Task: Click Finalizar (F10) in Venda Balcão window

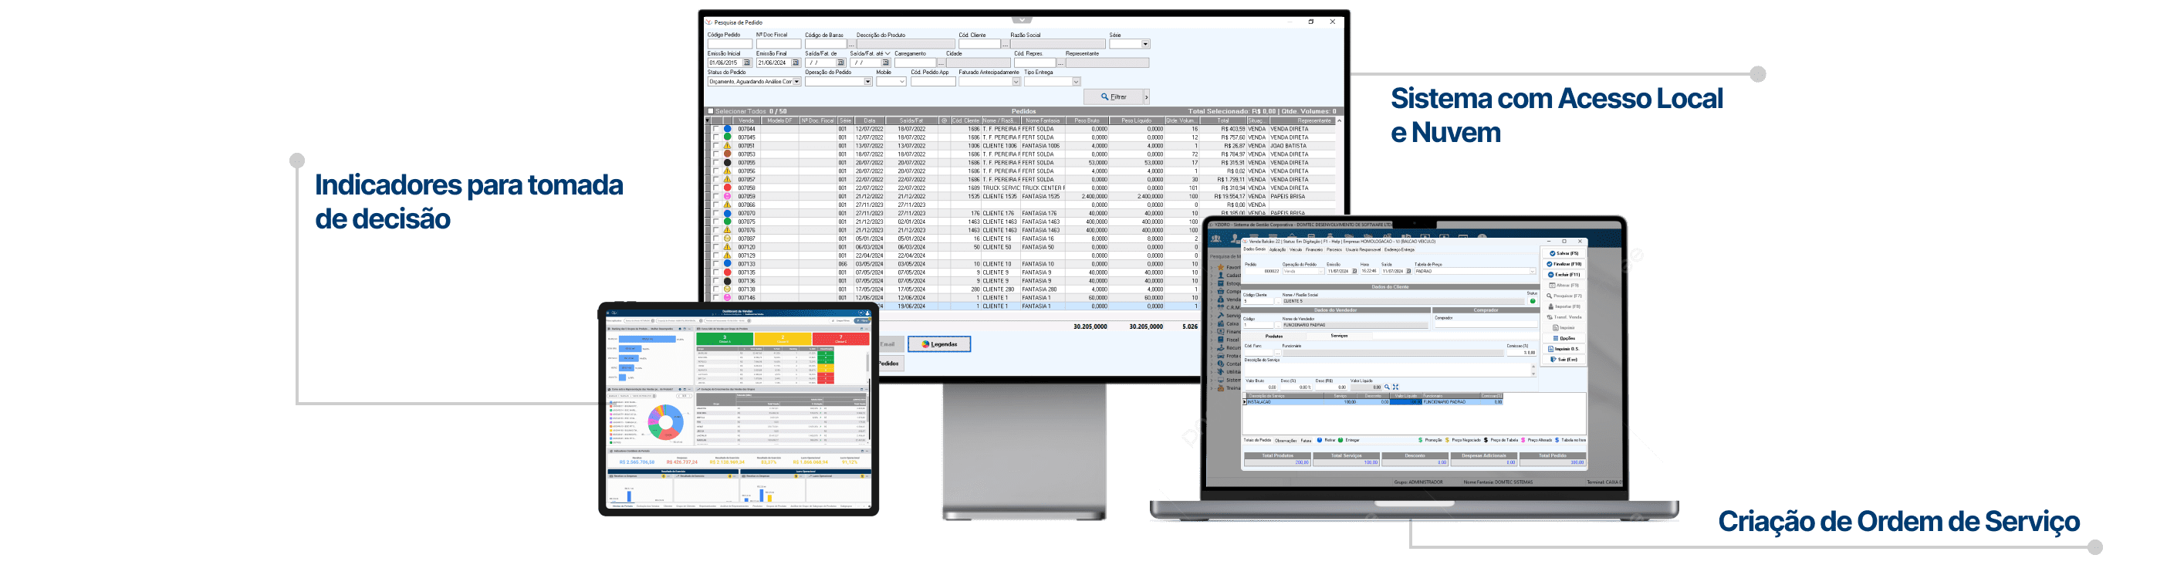Action: 1564,264
